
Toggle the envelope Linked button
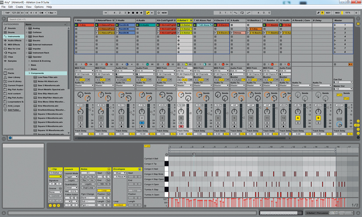(119, 205)
